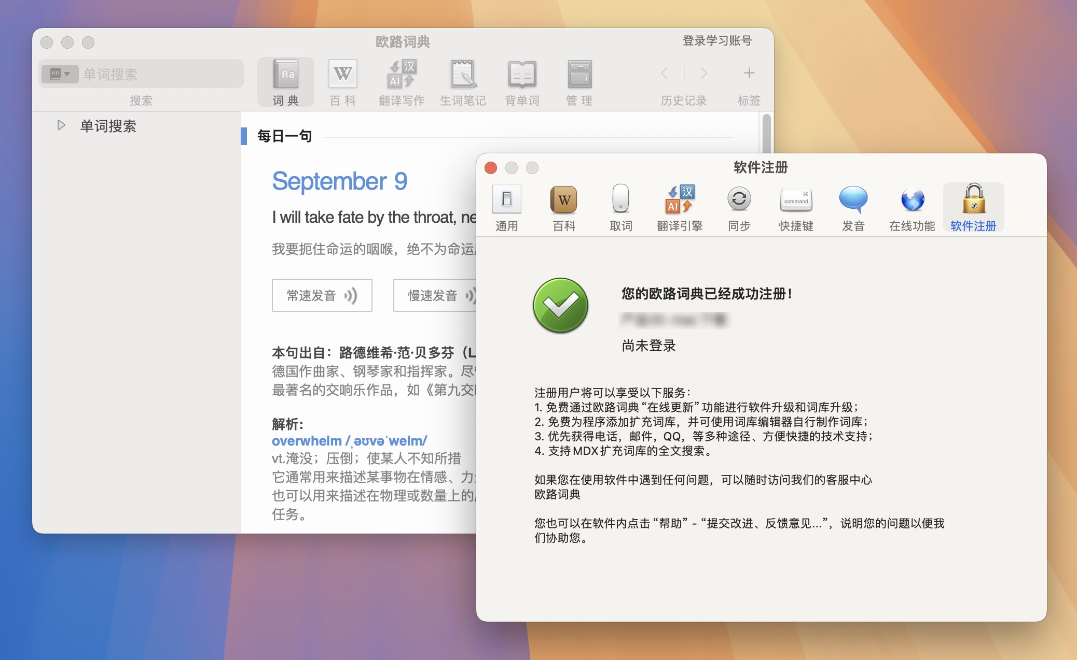Select the 快捷键 shortcuts preferences tab
This screenshot has width=1077, height=660.
pyautogui.click(x=796, y=208)
